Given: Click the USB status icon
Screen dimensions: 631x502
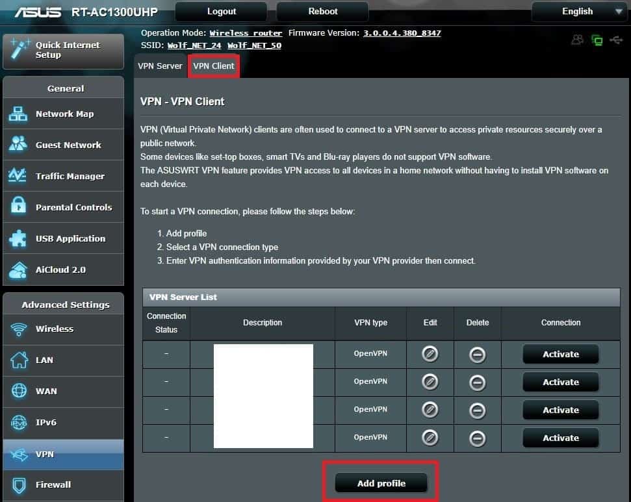Looking at the screenshot, I should click(x=616, y=40).
